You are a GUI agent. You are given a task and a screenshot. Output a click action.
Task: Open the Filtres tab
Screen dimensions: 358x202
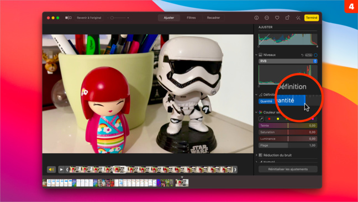(x=191, y=18)
